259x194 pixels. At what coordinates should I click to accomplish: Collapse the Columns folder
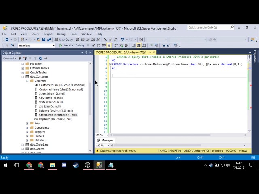(x=27, y=81)
